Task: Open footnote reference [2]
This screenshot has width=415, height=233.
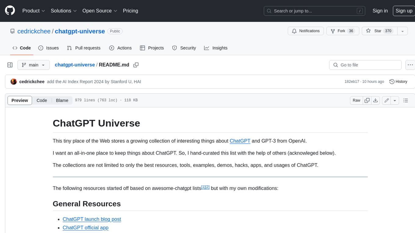Action: coord(208,187)
